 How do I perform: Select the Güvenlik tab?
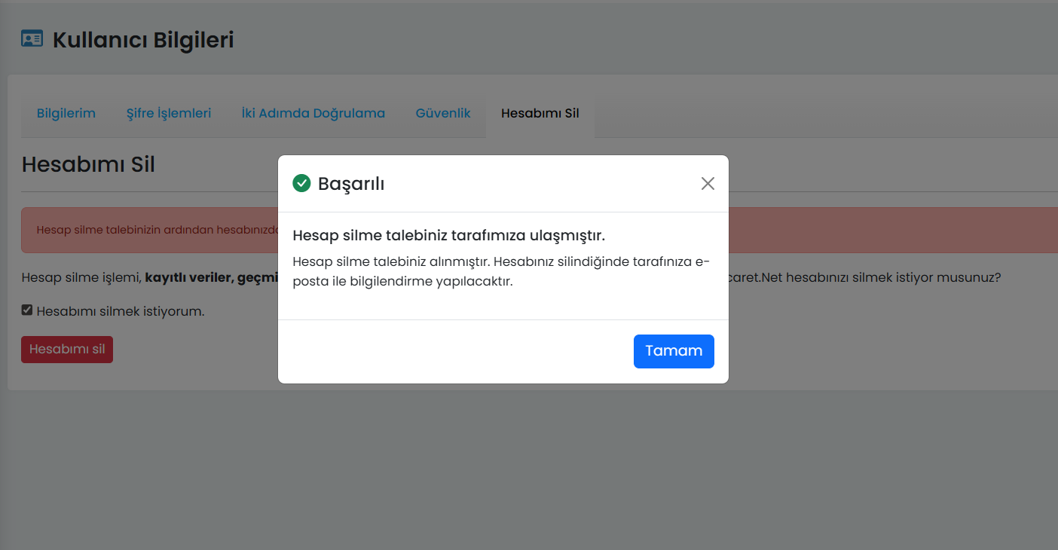point(443,114)
